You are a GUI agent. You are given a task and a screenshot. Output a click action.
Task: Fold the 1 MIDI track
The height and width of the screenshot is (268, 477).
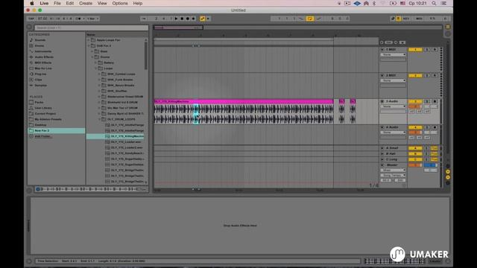click(x=382, y=50)
